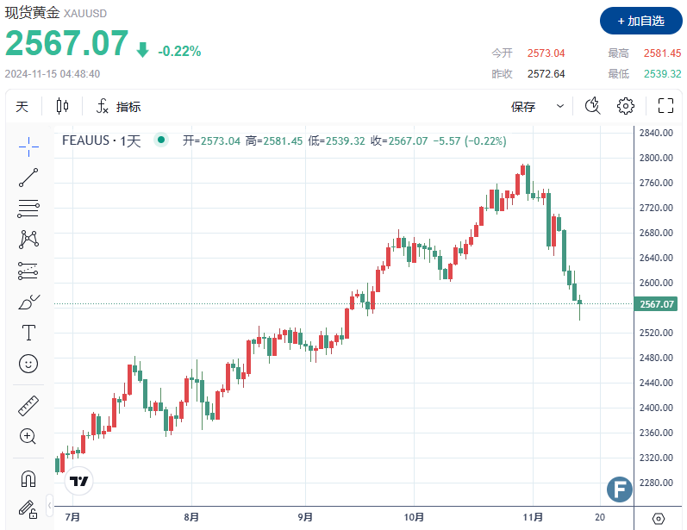Viewport: 687px width, 530px height.
Task: Select the crosshair cursor tool
Action: (x=28, y=146)
